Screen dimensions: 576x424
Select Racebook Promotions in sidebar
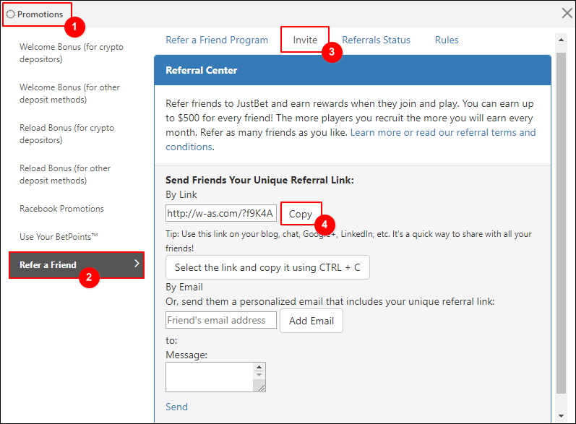click(x=61, y=209)
